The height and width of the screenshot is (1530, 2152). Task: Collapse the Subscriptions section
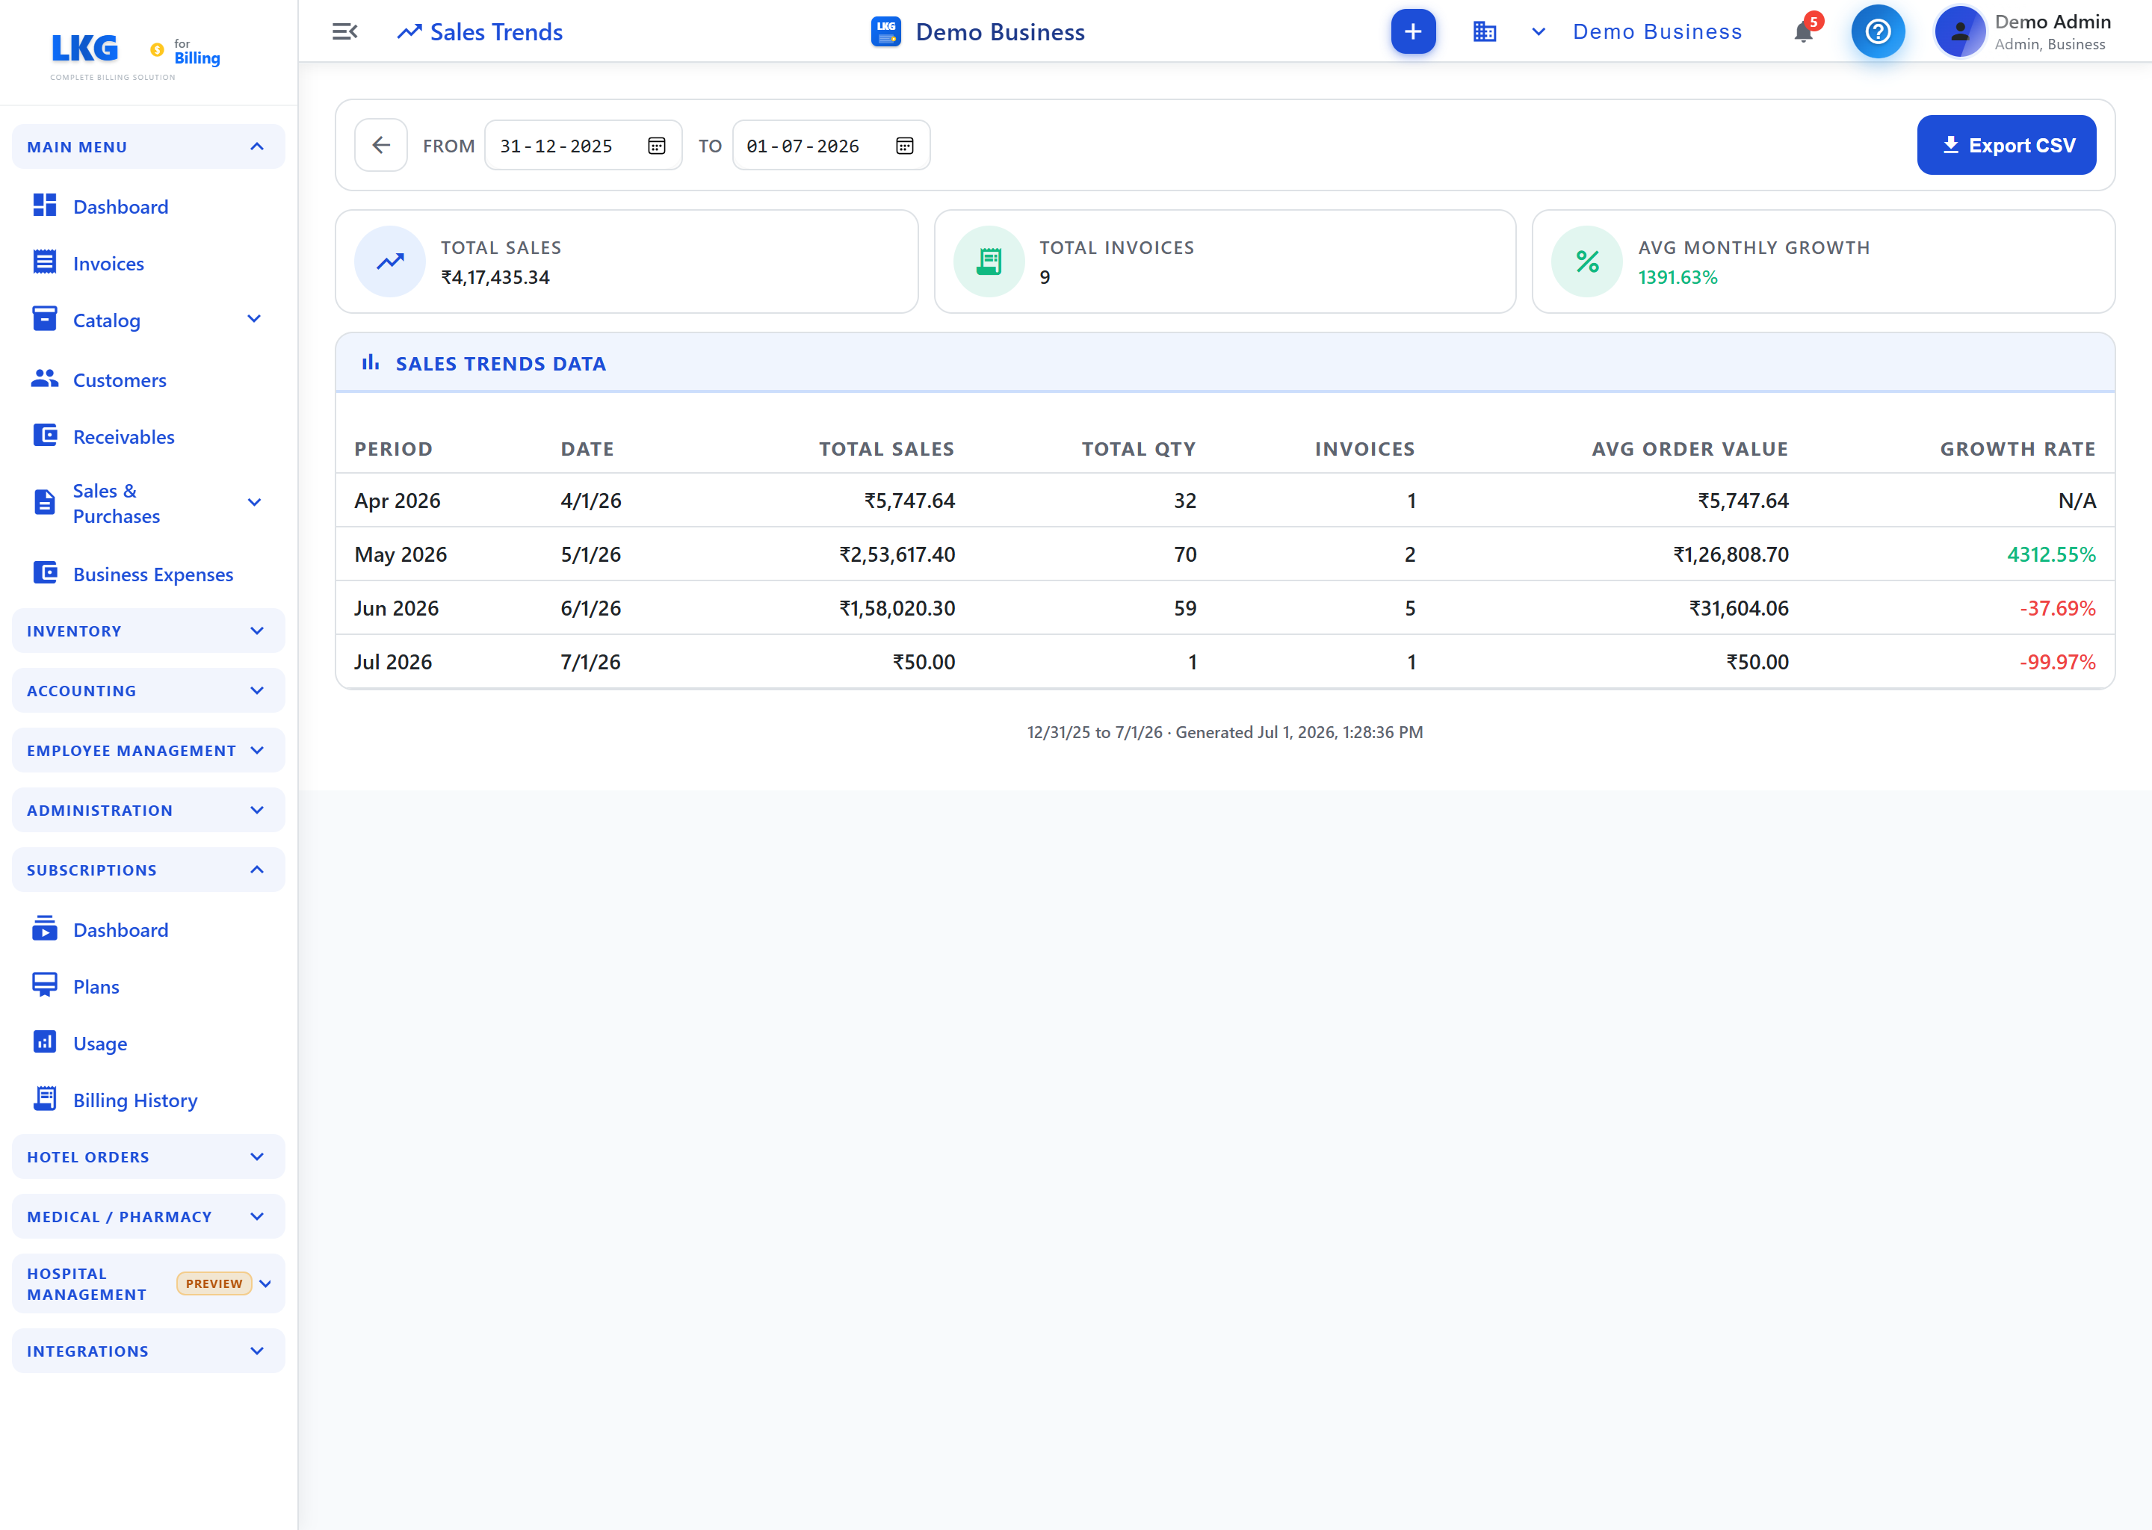[x=148, y=870]
